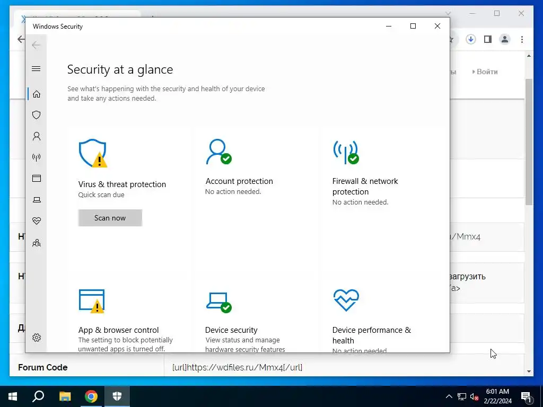The image size is (543, 407).
Task: Open Firewall & network protection heading
Action: coord(365,186)
